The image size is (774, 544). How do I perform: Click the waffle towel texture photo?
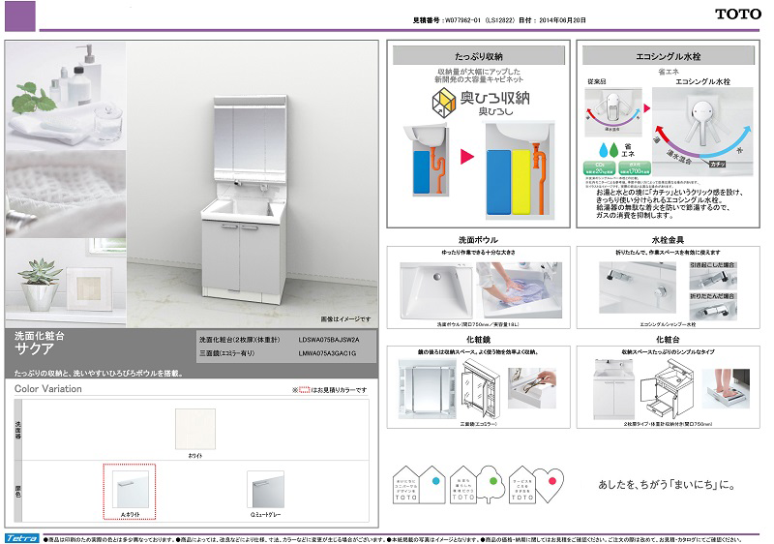(66, 195)
